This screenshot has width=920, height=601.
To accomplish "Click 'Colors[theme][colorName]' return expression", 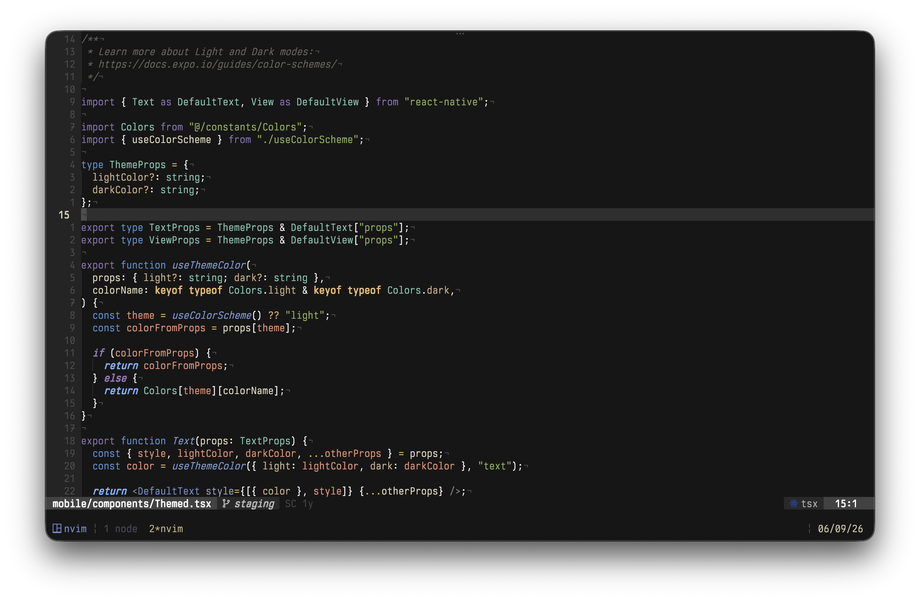I will tap(211, 391).
